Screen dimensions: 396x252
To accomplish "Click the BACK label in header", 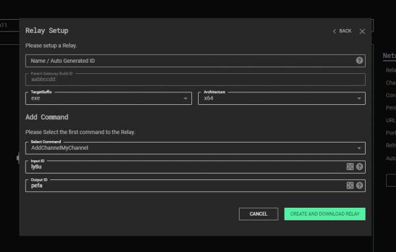I will click(x=345, y=31).
